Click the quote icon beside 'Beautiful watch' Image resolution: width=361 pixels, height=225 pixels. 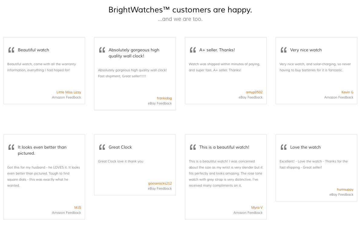click(11, 50)
